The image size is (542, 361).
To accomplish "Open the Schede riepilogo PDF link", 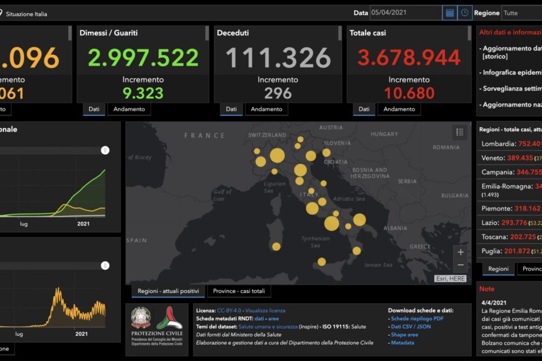I will (x=417, y=318).
